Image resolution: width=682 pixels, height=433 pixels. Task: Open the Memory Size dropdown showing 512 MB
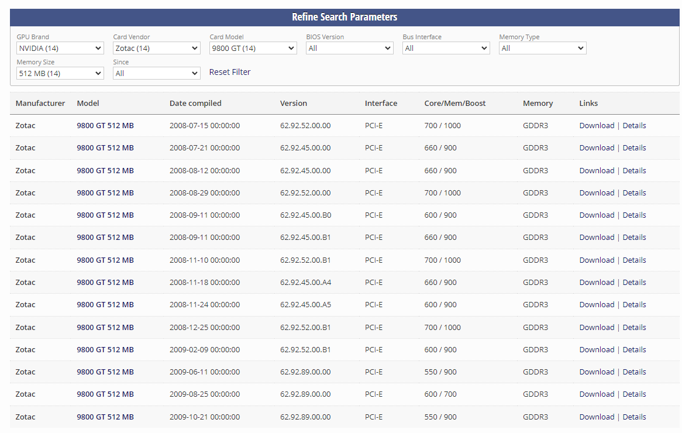click(x=60, y=74)
